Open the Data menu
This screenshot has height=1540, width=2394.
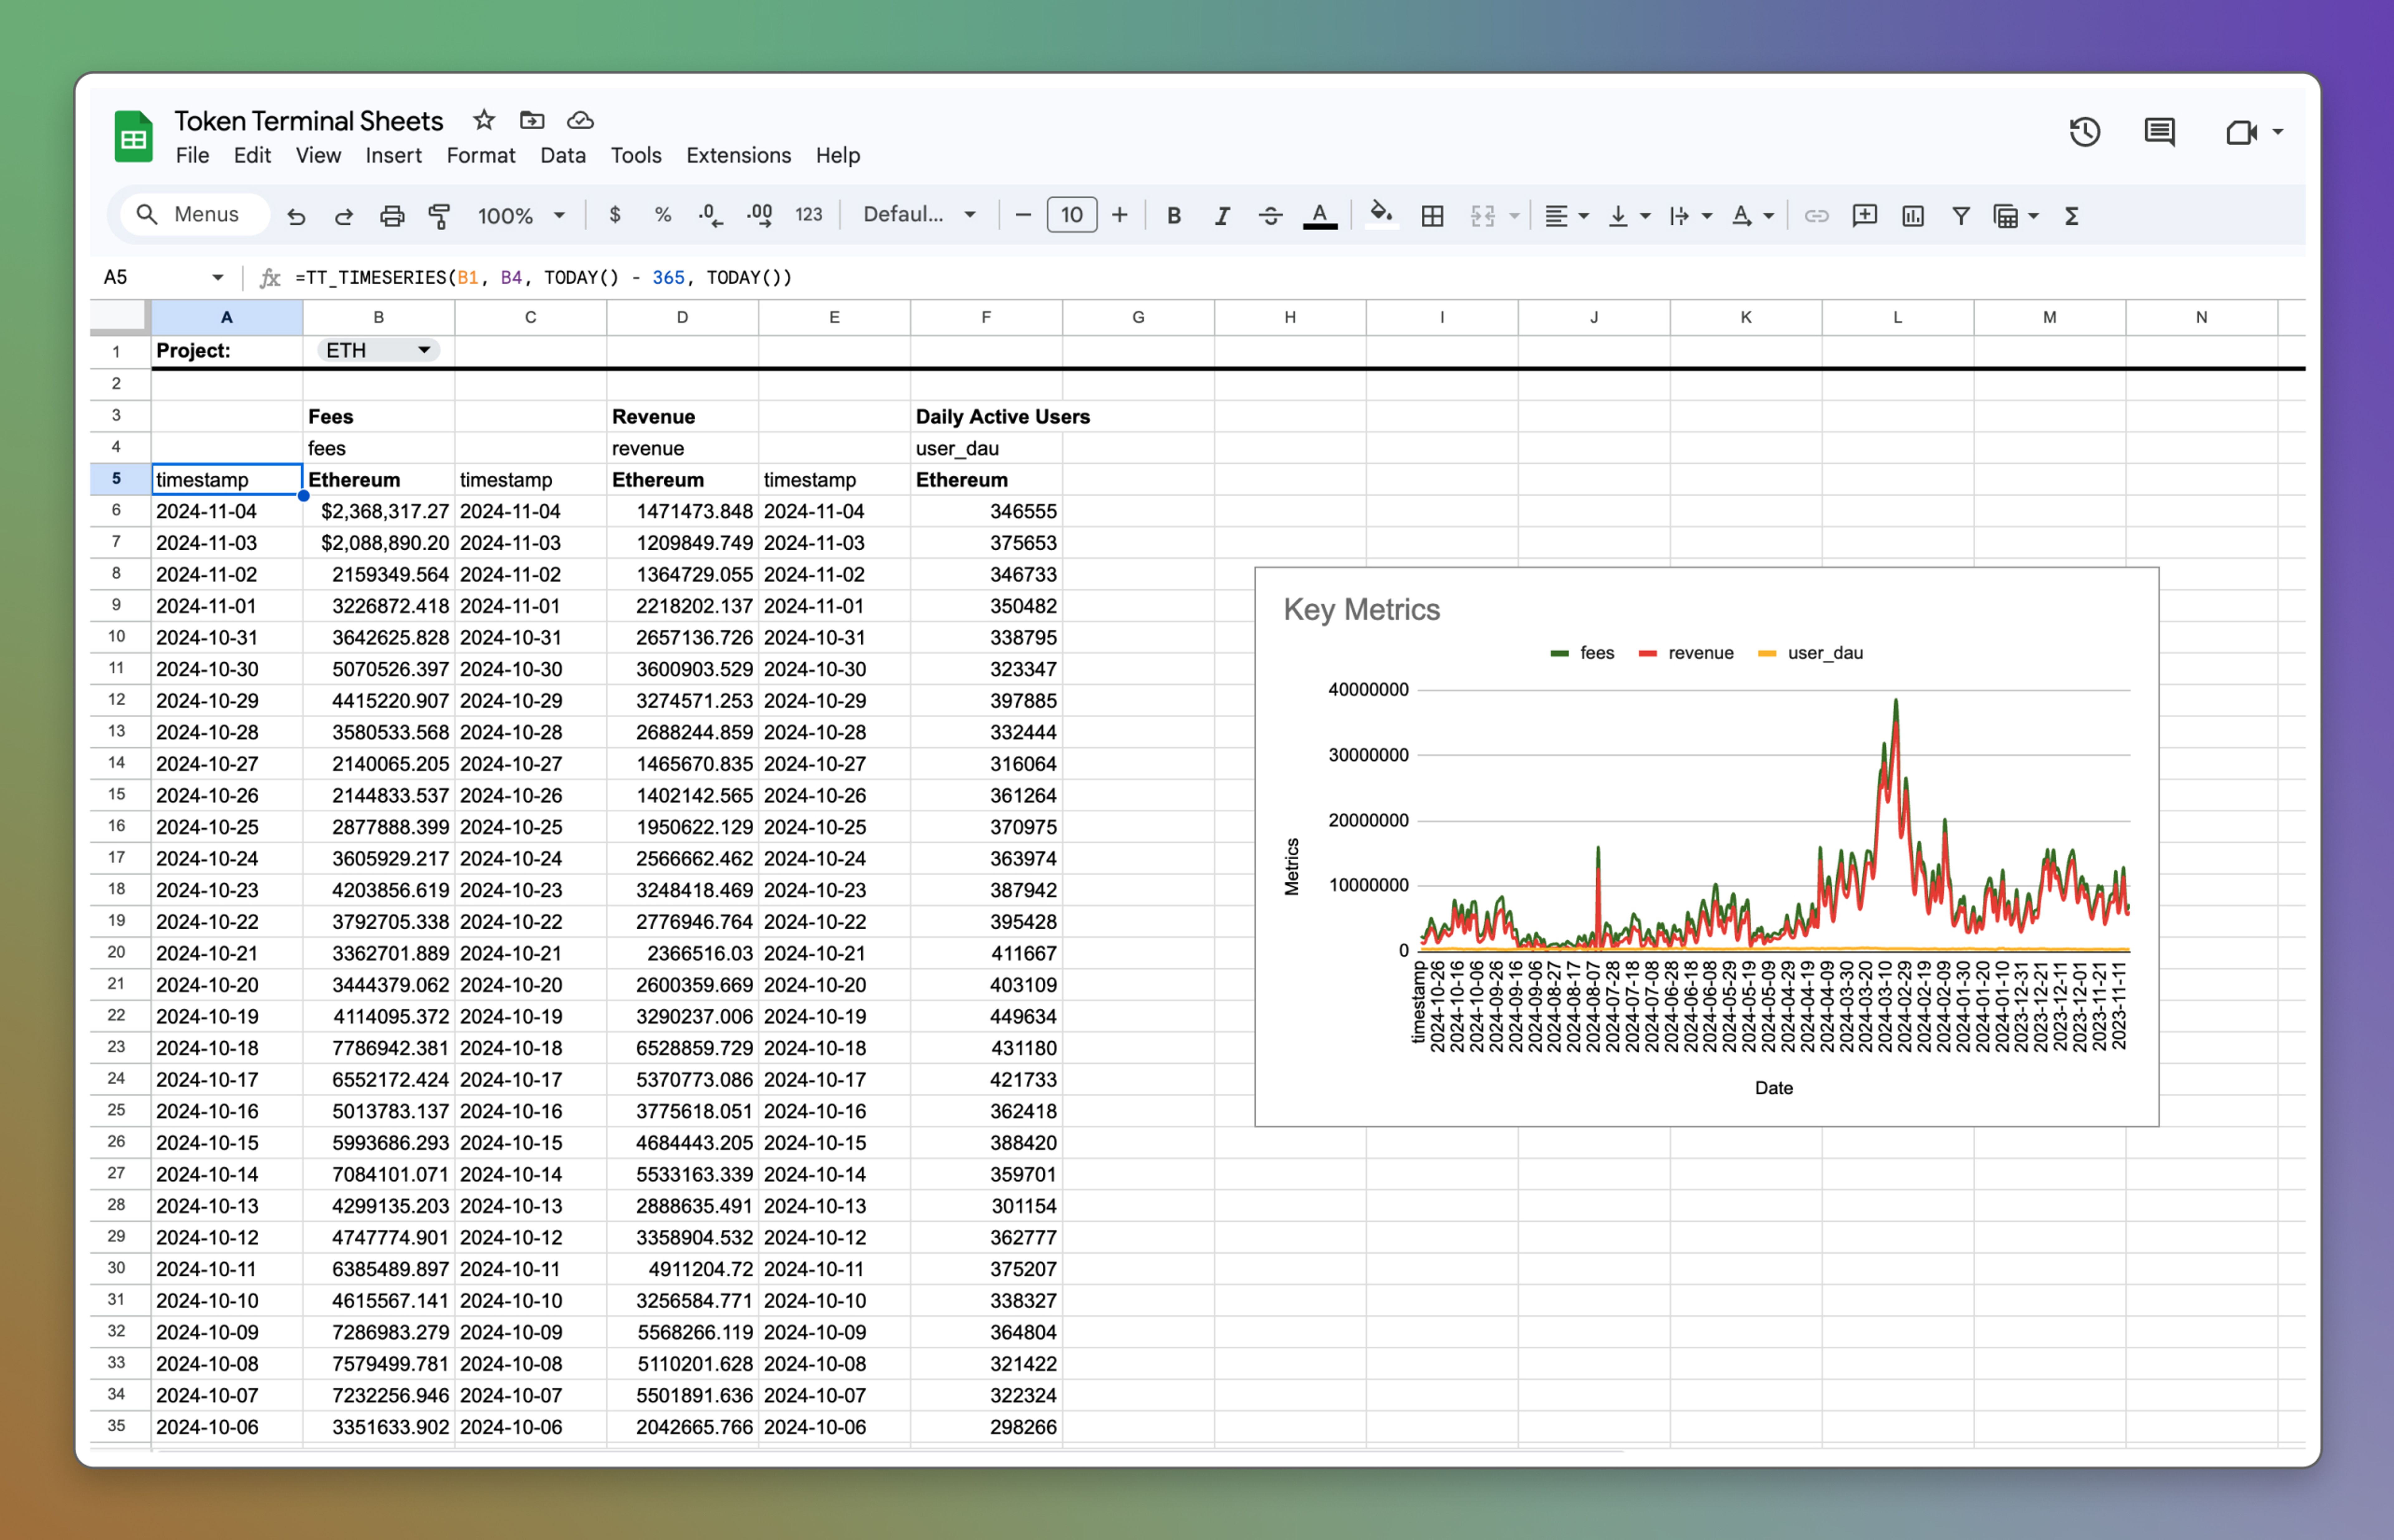click(563, 156)
